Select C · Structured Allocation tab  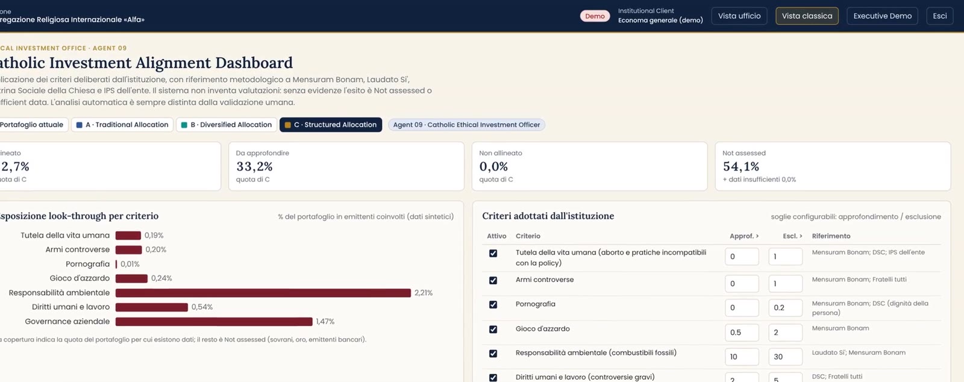tap(331, 125)
